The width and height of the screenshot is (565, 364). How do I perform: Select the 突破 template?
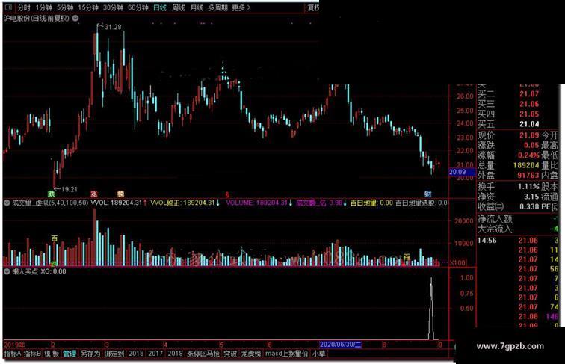[x=230, y=354]
